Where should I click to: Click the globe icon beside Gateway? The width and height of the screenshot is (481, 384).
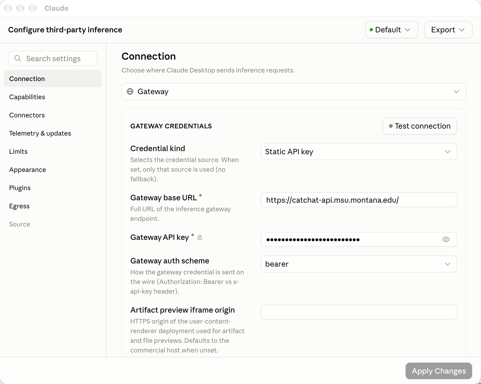(x=130, y=91)
